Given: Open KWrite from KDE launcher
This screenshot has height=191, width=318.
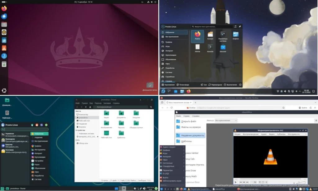Looking at the screenshot, I should point(198,48).
